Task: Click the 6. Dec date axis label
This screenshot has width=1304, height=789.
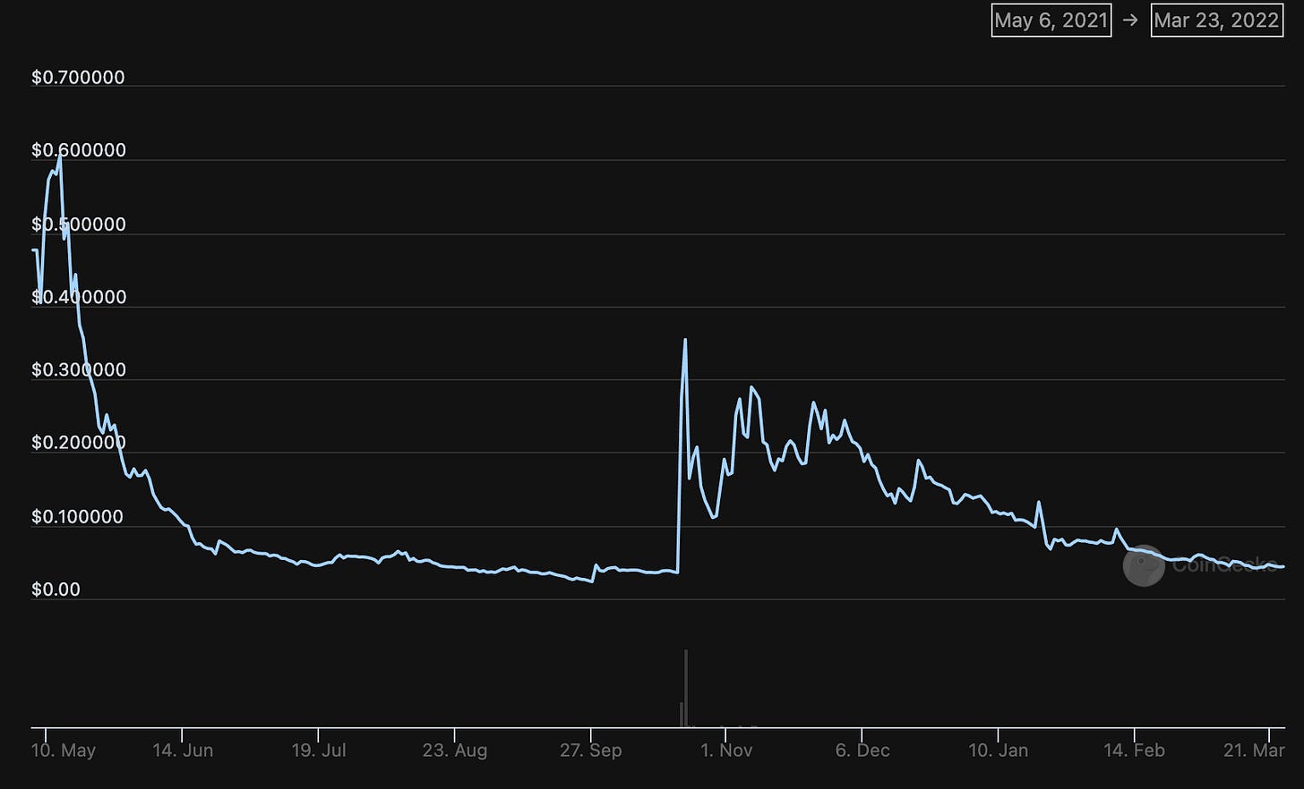Action: (x=862, y=751)
